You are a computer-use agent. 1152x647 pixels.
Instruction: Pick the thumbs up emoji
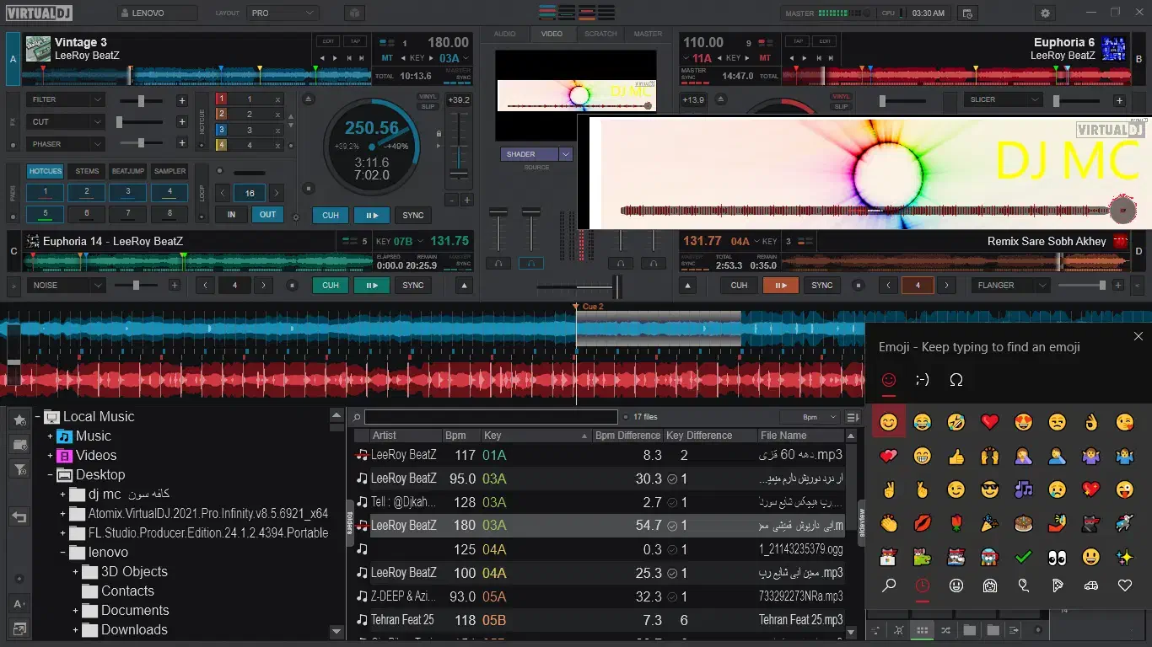point(956,456)
